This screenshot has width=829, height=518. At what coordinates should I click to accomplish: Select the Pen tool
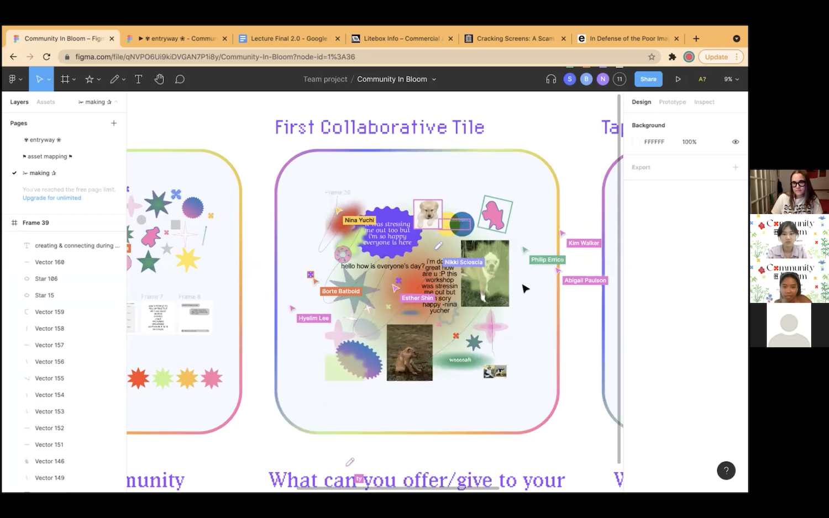click(x=114, y=79)
